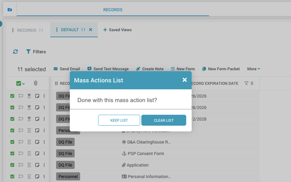This screenshot has height=182, width=291.
Task: Click the flag icon in the first row
Action: 21,96
